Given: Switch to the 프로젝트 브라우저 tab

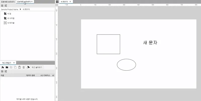Looking at the screenshot, I should 8,2.
